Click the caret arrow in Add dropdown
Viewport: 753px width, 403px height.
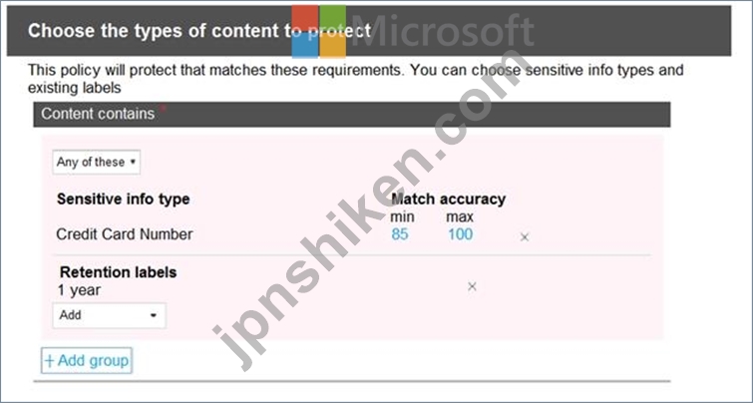[154, 315]
